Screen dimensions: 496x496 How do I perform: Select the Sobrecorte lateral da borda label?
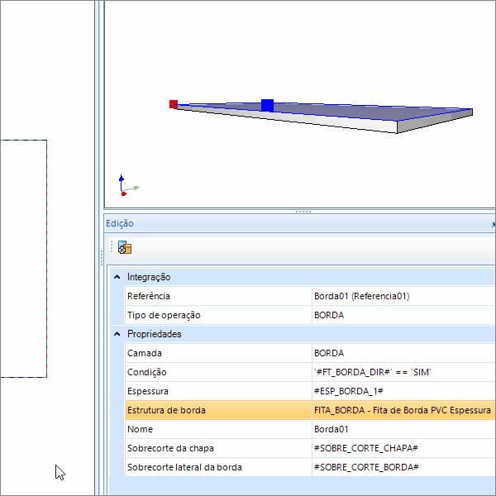coord(184,467)
